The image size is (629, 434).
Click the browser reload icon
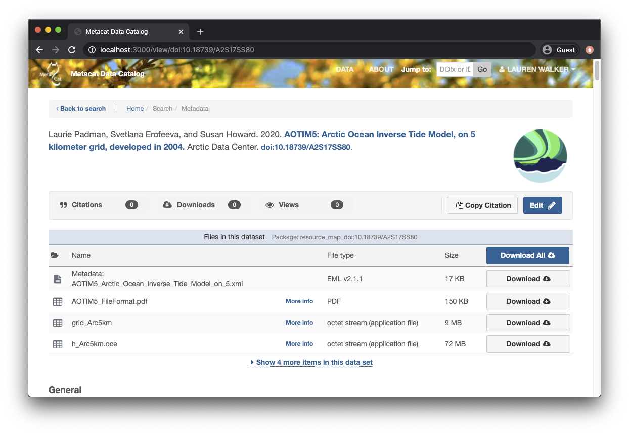[x=72, y=50]
